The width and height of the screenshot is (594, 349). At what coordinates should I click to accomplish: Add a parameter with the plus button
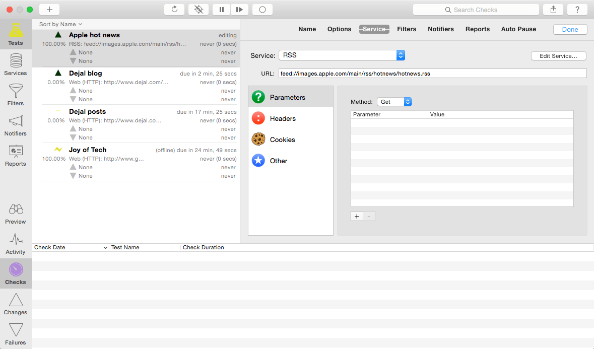357,216
